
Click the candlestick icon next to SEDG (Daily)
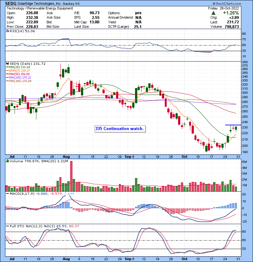pyautogui.click(x=8, y=64)
